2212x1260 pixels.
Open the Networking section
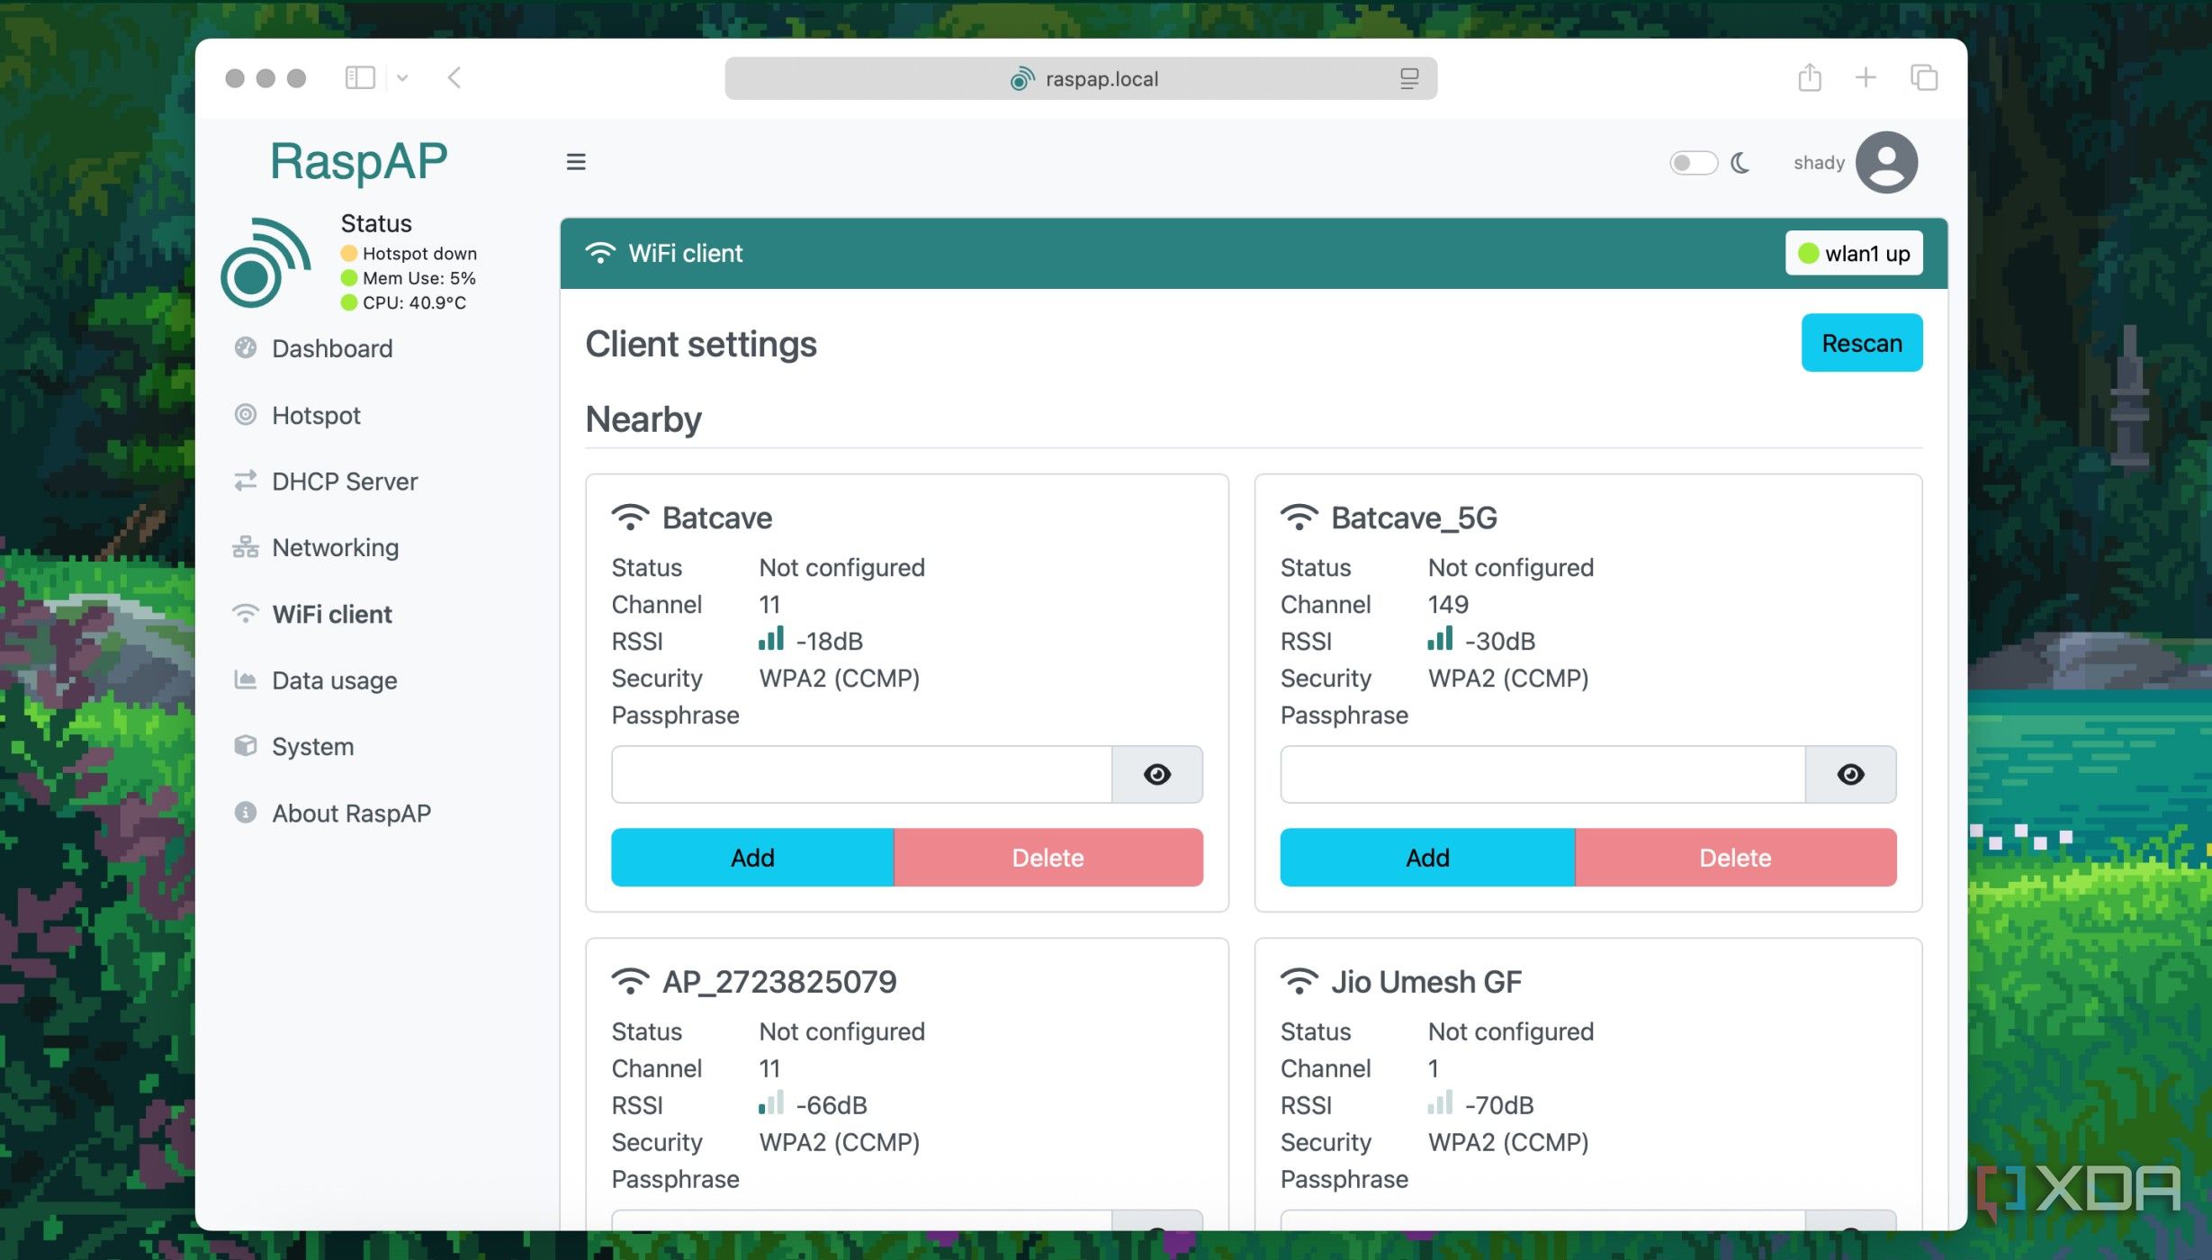[335, 547]
